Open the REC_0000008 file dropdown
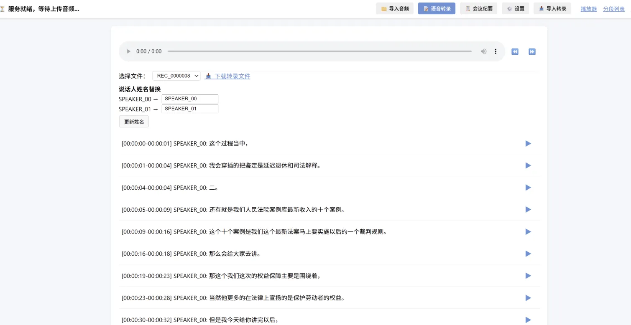 pos(176,76)
